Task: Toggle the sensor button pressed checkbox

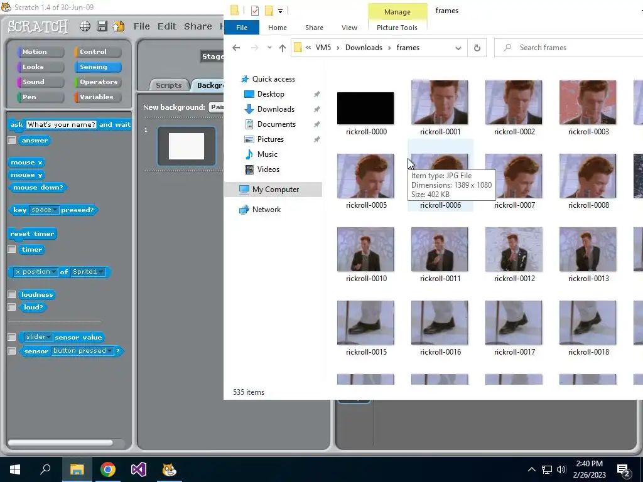Action: click(12, 351)
